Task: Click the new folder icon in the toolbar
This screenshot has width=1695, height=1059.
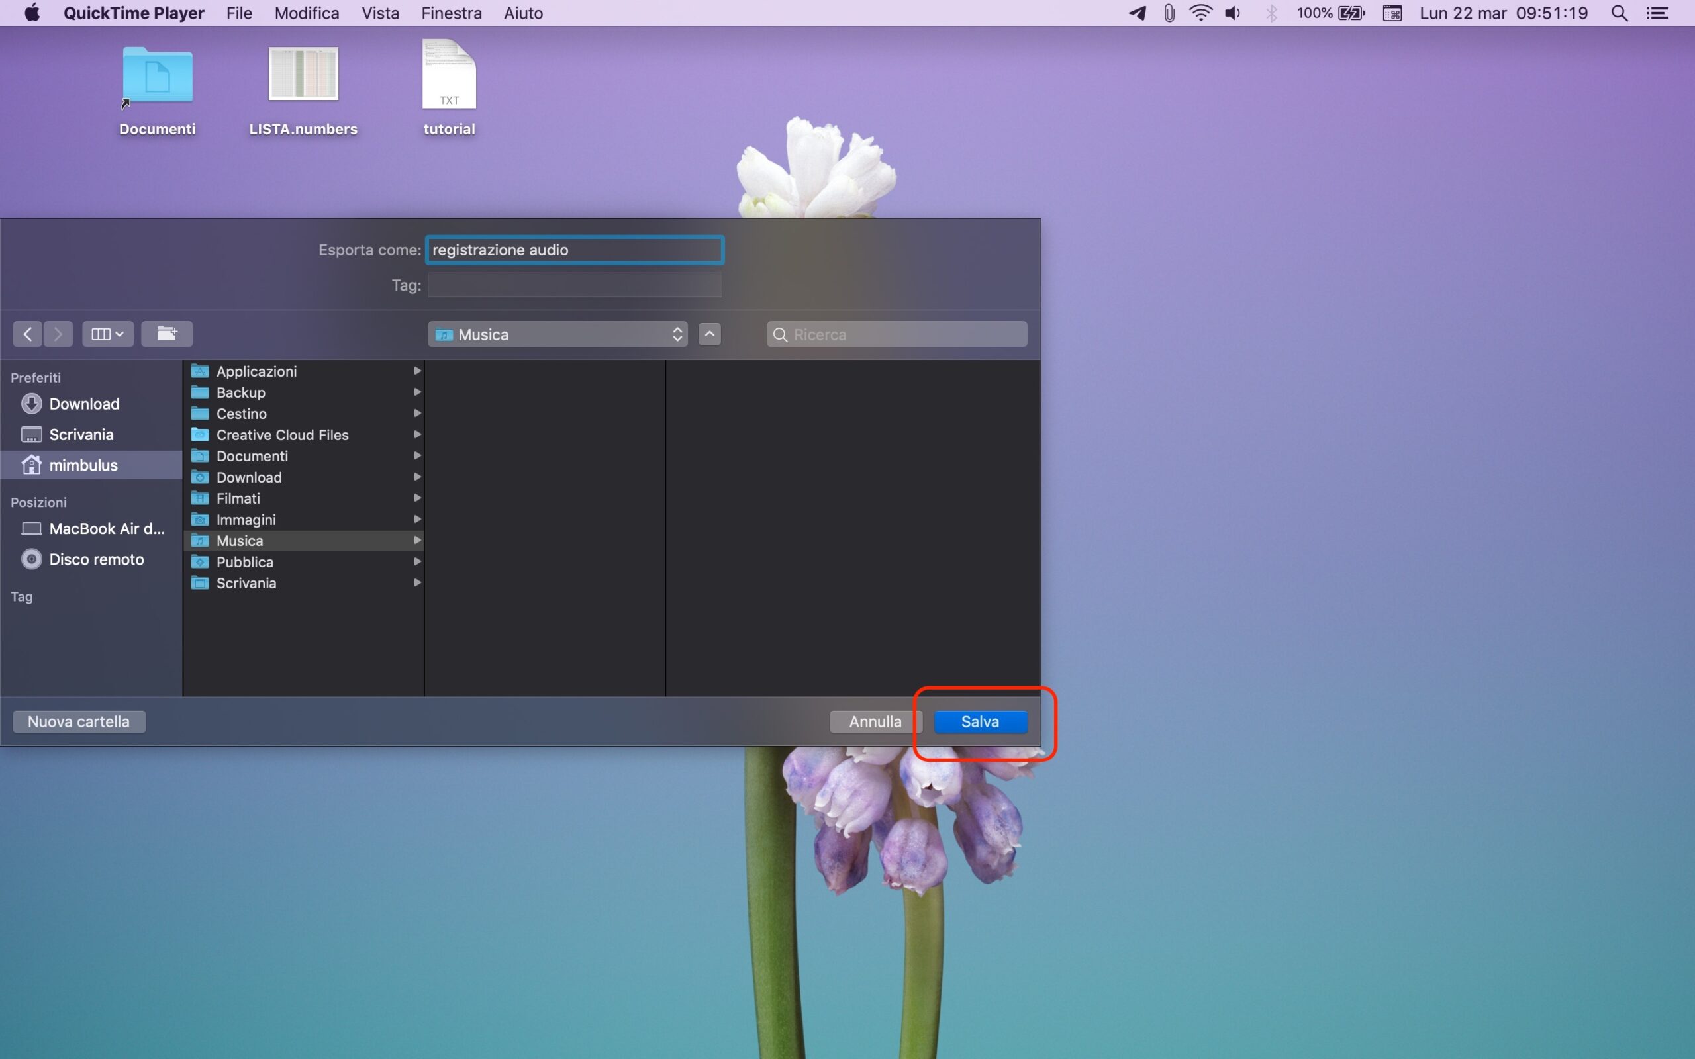Action: (x=167, y=334)
